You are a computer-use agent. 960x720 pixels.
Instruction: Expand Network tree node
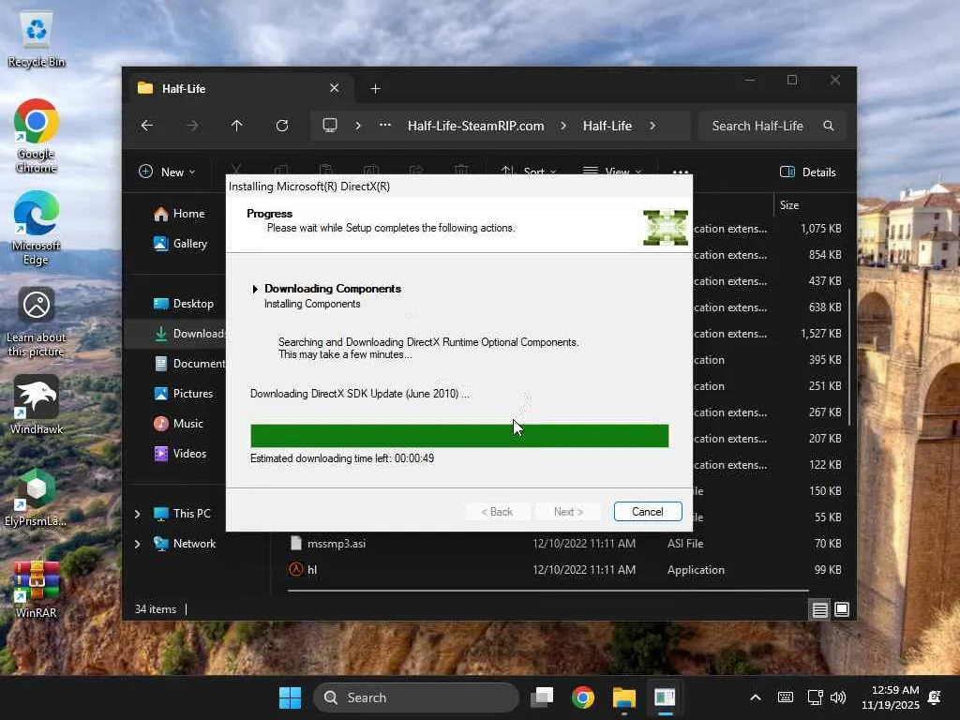click(137, 544)
